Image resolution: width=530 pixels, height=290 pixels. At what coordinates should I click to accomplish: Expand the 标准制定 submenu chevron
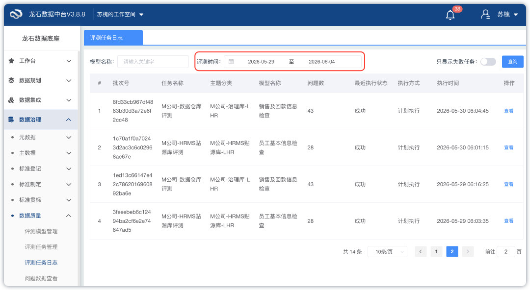click(x=69, y=184)
